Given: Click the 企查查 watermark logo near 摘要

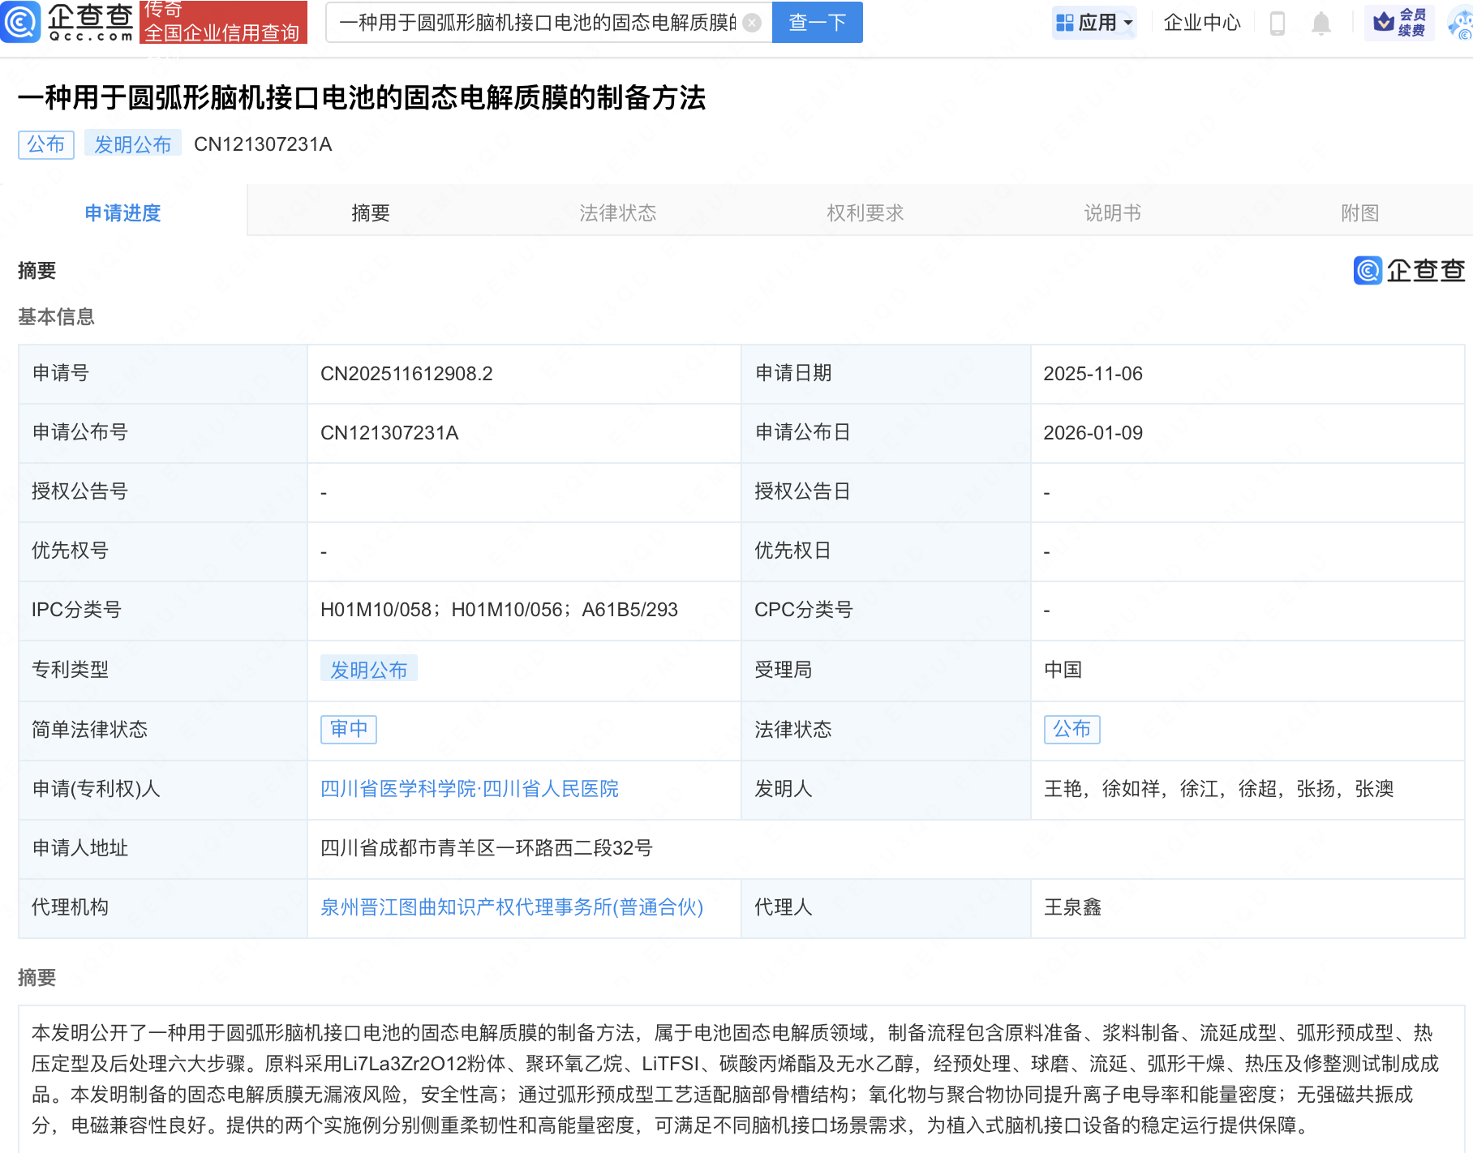Looking at the screenshot, I should point(1409,271).
